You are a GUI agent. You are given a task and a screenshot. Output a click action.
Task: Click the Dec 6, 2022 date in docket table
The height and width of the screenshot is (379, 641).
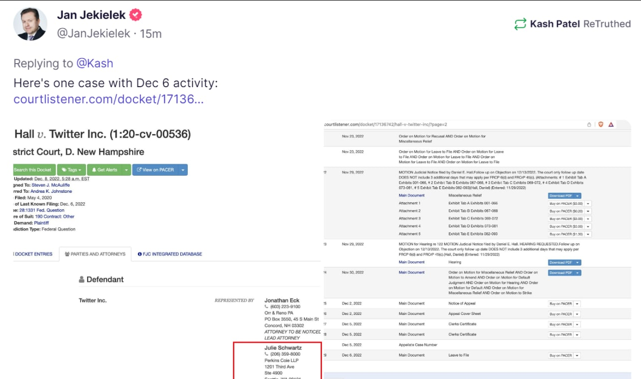(351, 355)
